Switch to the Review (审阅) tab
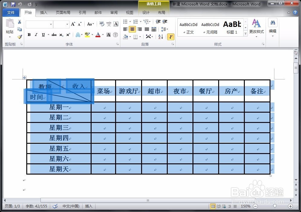The height and width of the screenshot is (212, 301). pyautogui.click(x=114, y=13)
